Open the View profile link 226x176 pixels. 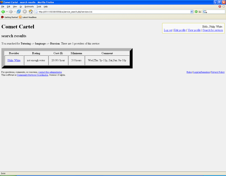pyautogui.click(x=194, y=30)
